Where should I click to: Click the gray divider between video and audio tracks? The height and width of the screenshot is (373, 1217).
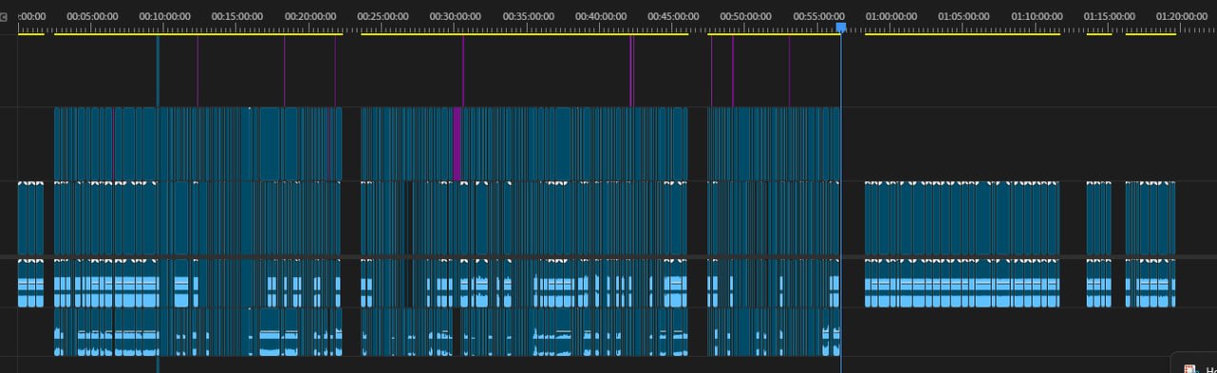pyautogui.click(x=608, y=257)
